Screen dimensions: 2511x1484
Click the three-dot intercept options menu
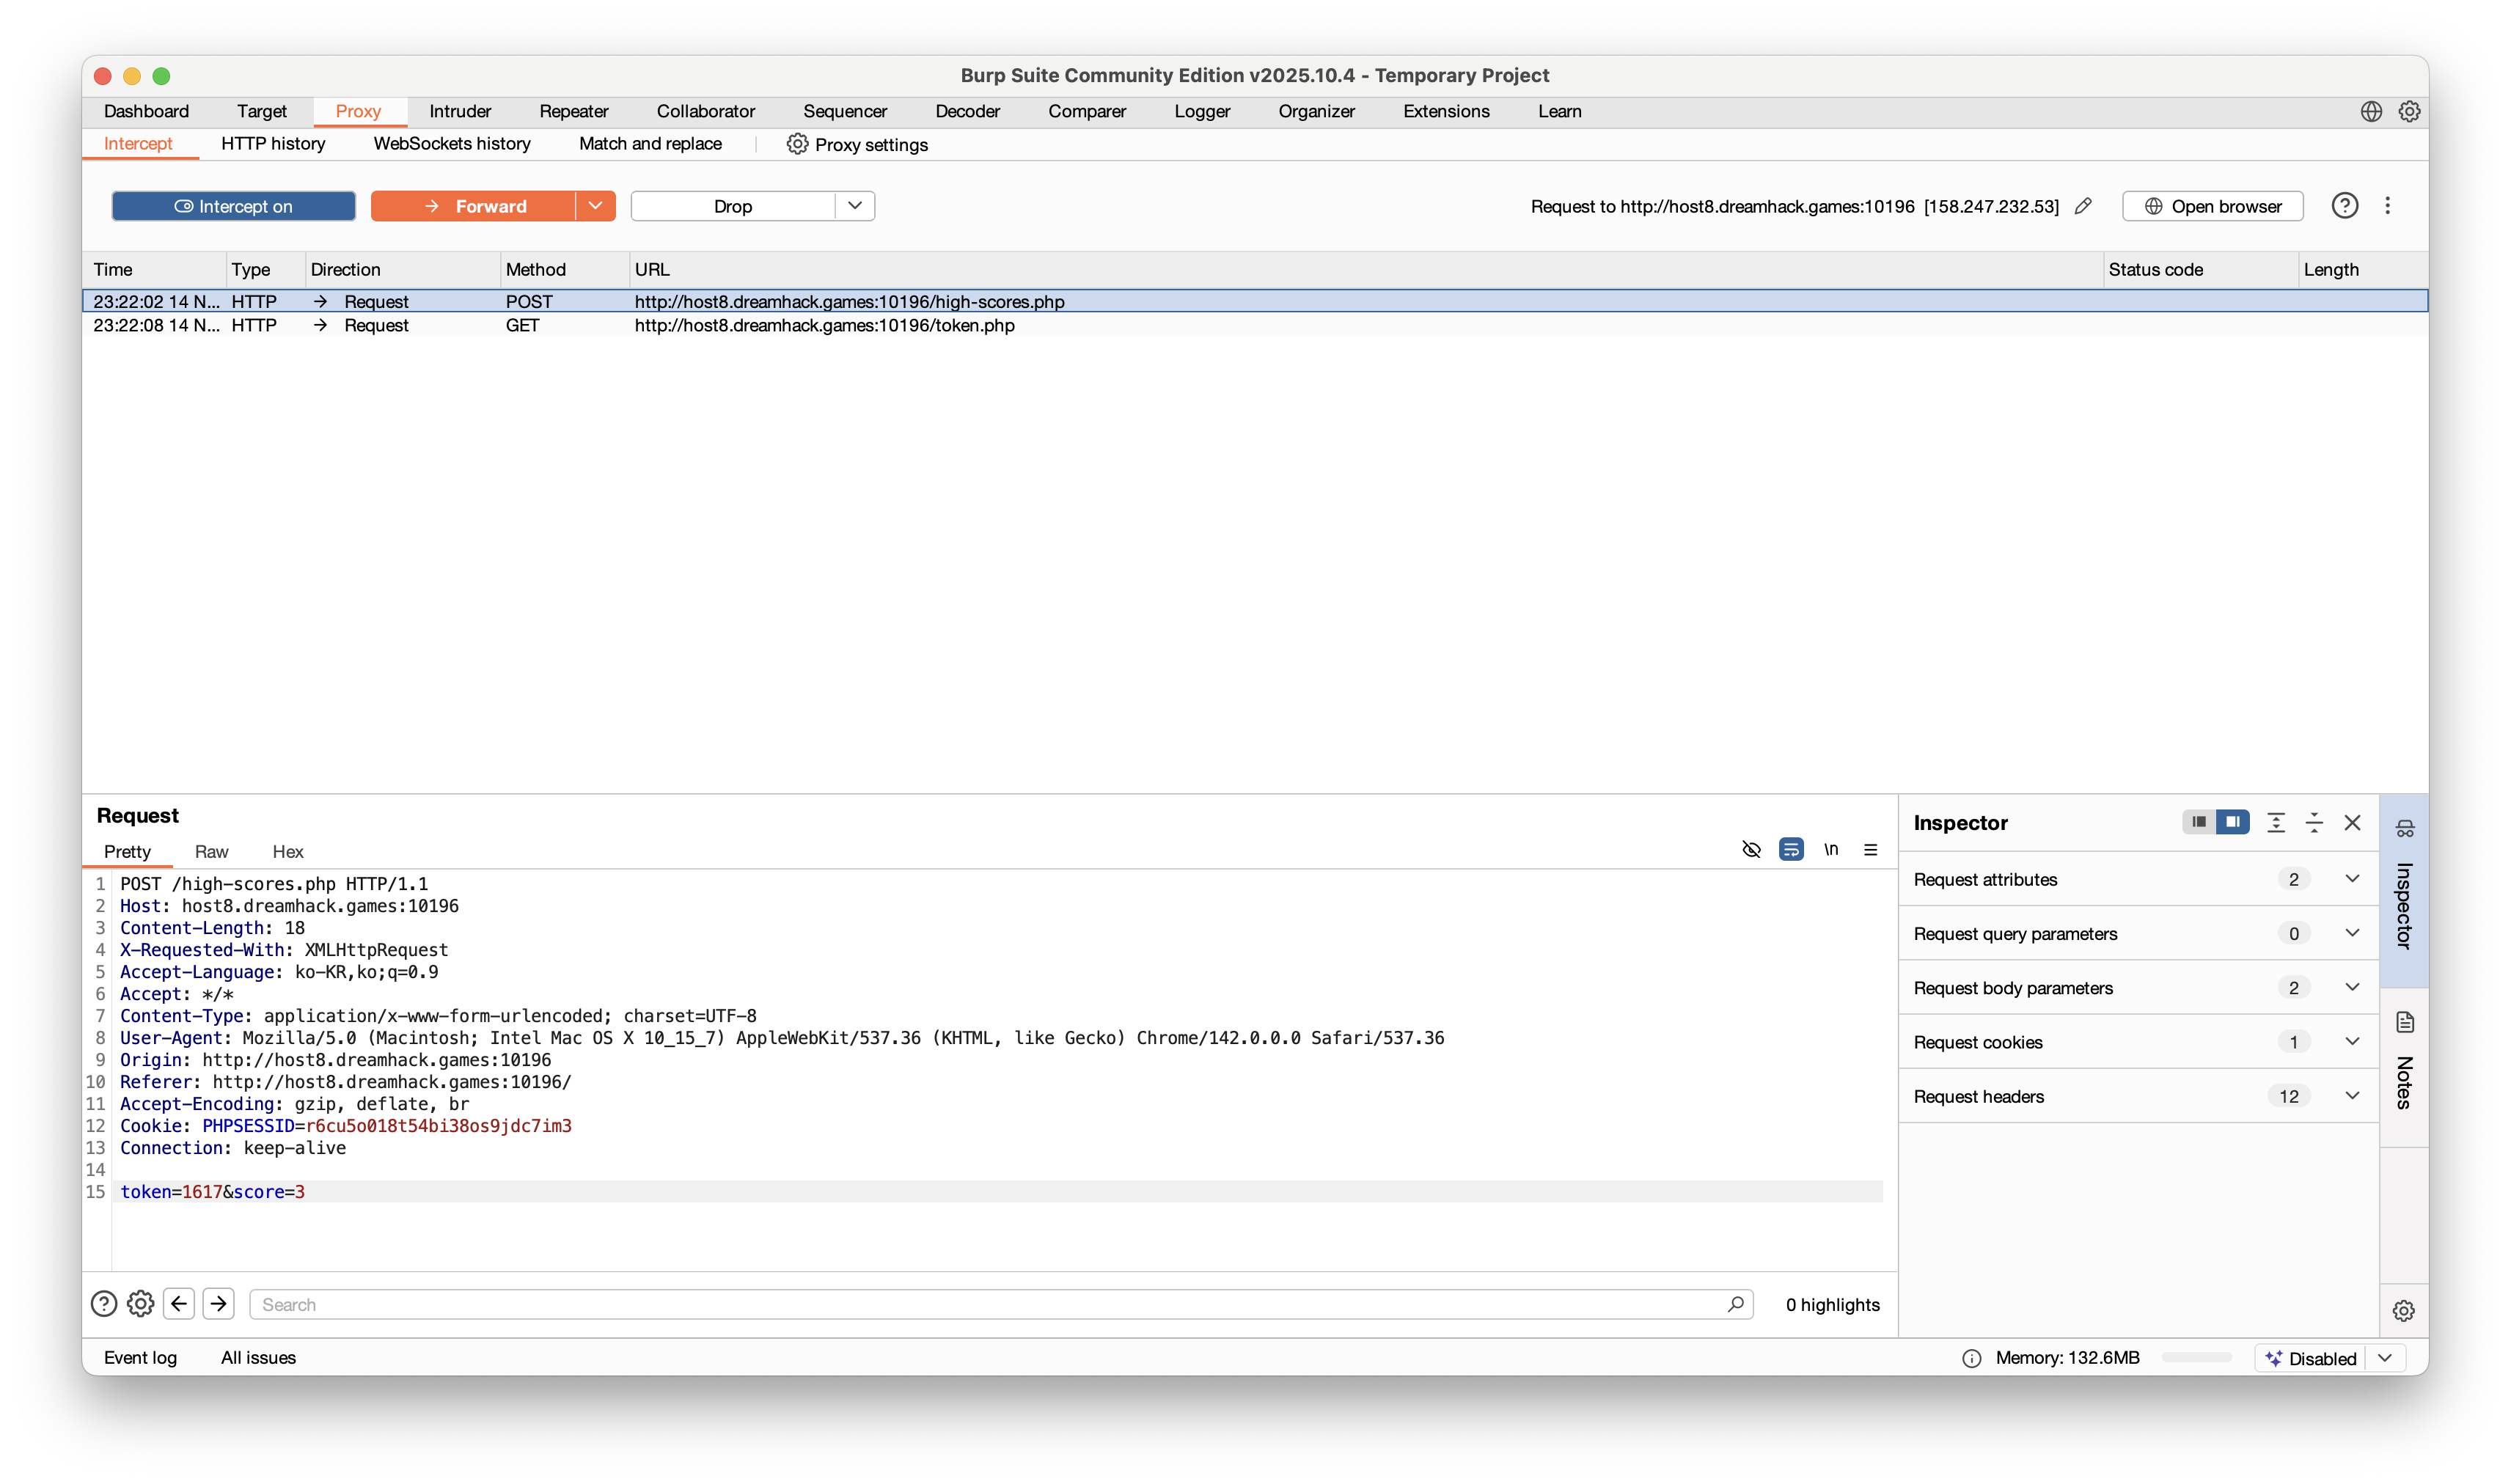point(2388,206)
